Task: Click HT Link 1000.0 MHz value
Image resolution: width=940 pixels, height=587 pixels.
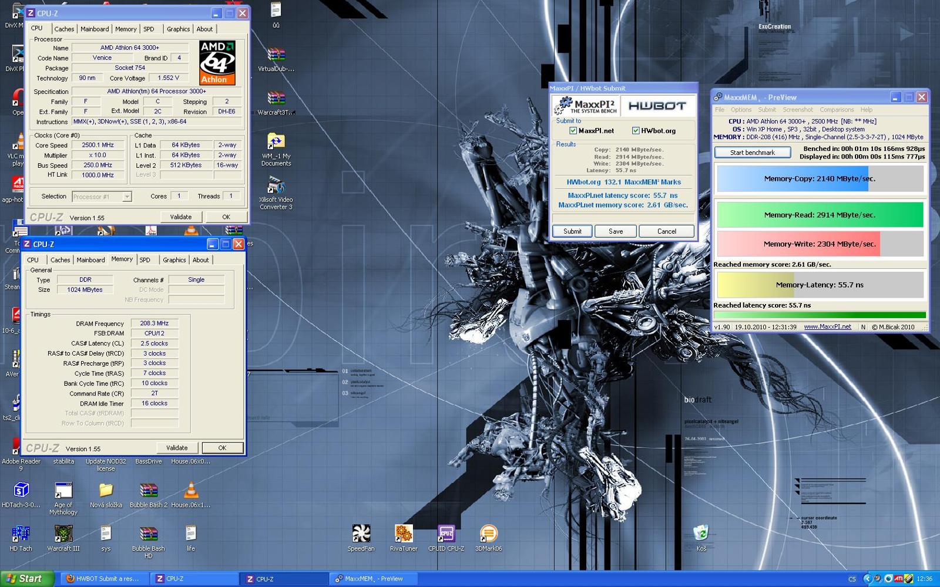Action: click(98, 175)
